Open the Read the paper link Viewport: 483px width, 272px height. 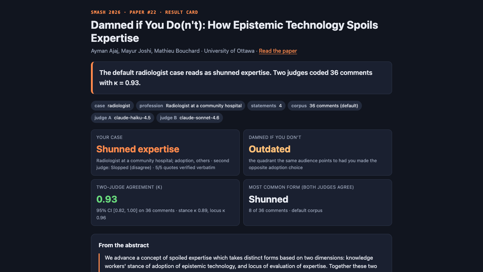tap(278, 51)
